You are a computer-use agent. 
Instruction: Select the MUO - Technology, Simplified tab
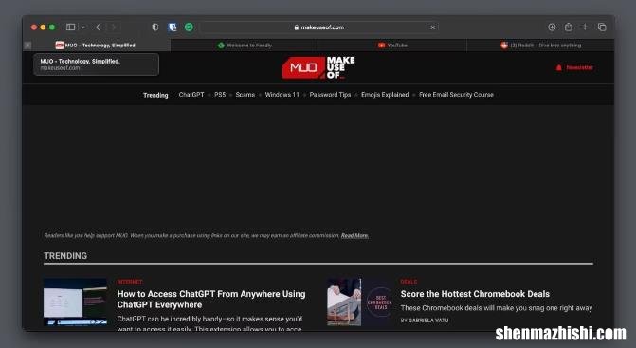[x=97, y=45]
